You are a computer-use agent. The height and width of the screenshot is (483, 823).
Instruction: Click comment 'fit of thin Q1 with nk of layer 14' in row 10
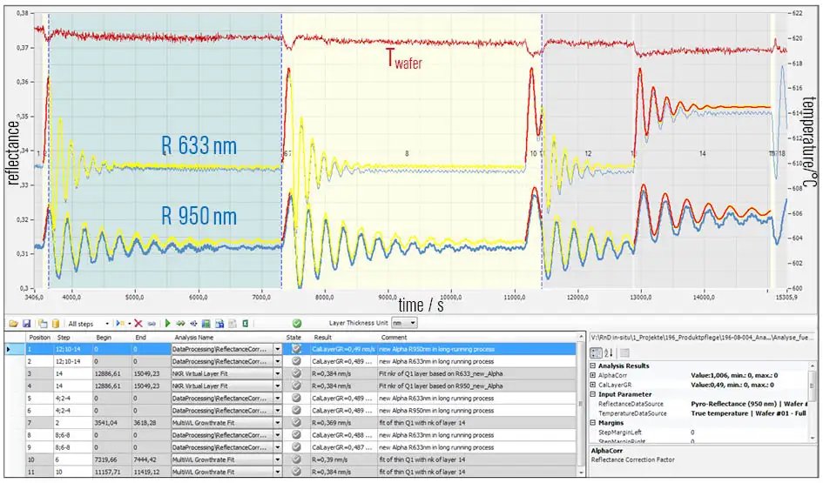[x=422, y=460]
